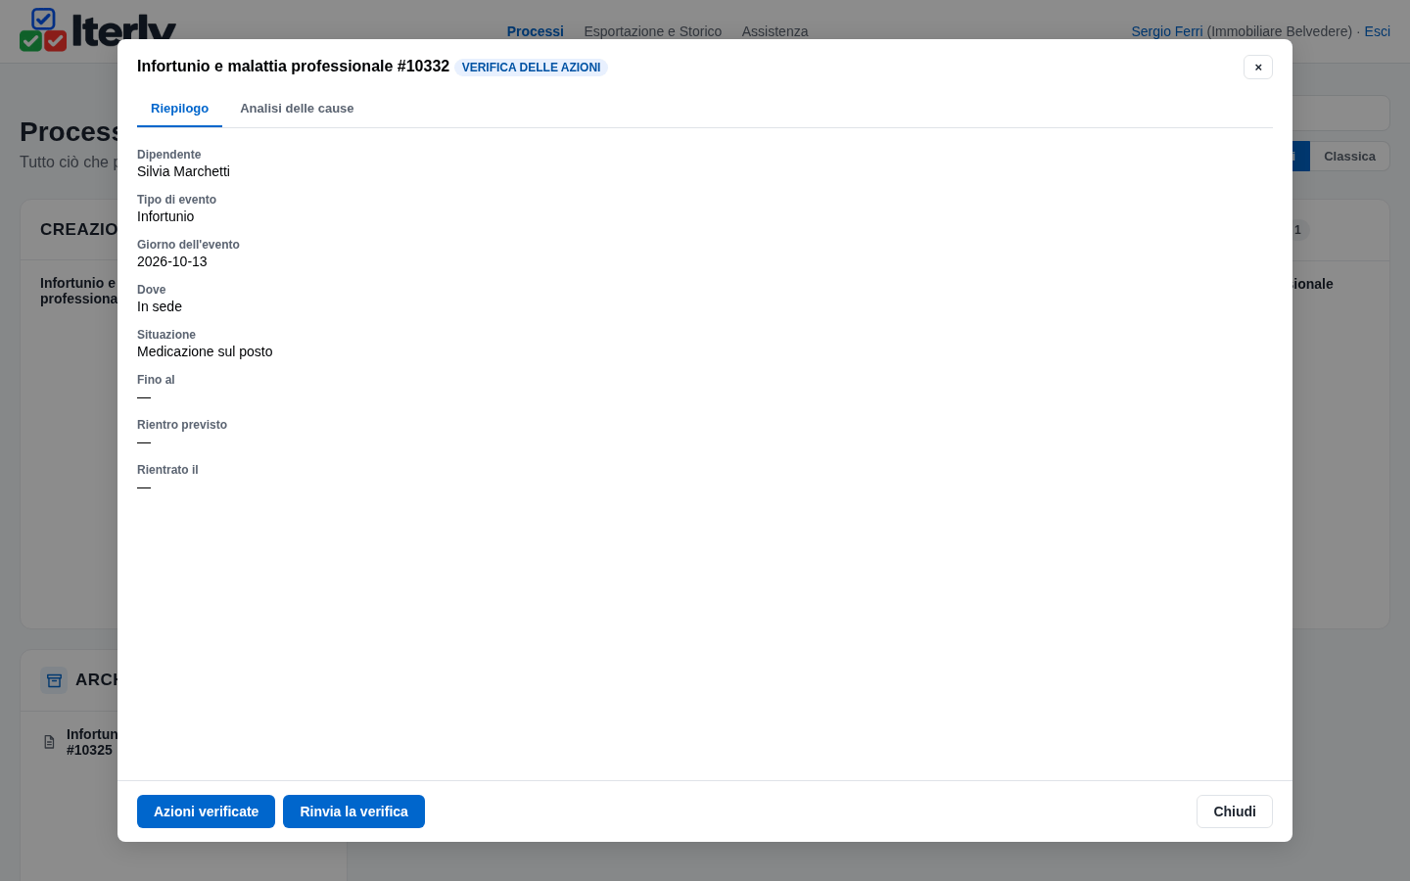1410x881 pixels.
Task: Open the Assistenza page
Action: 775,31
